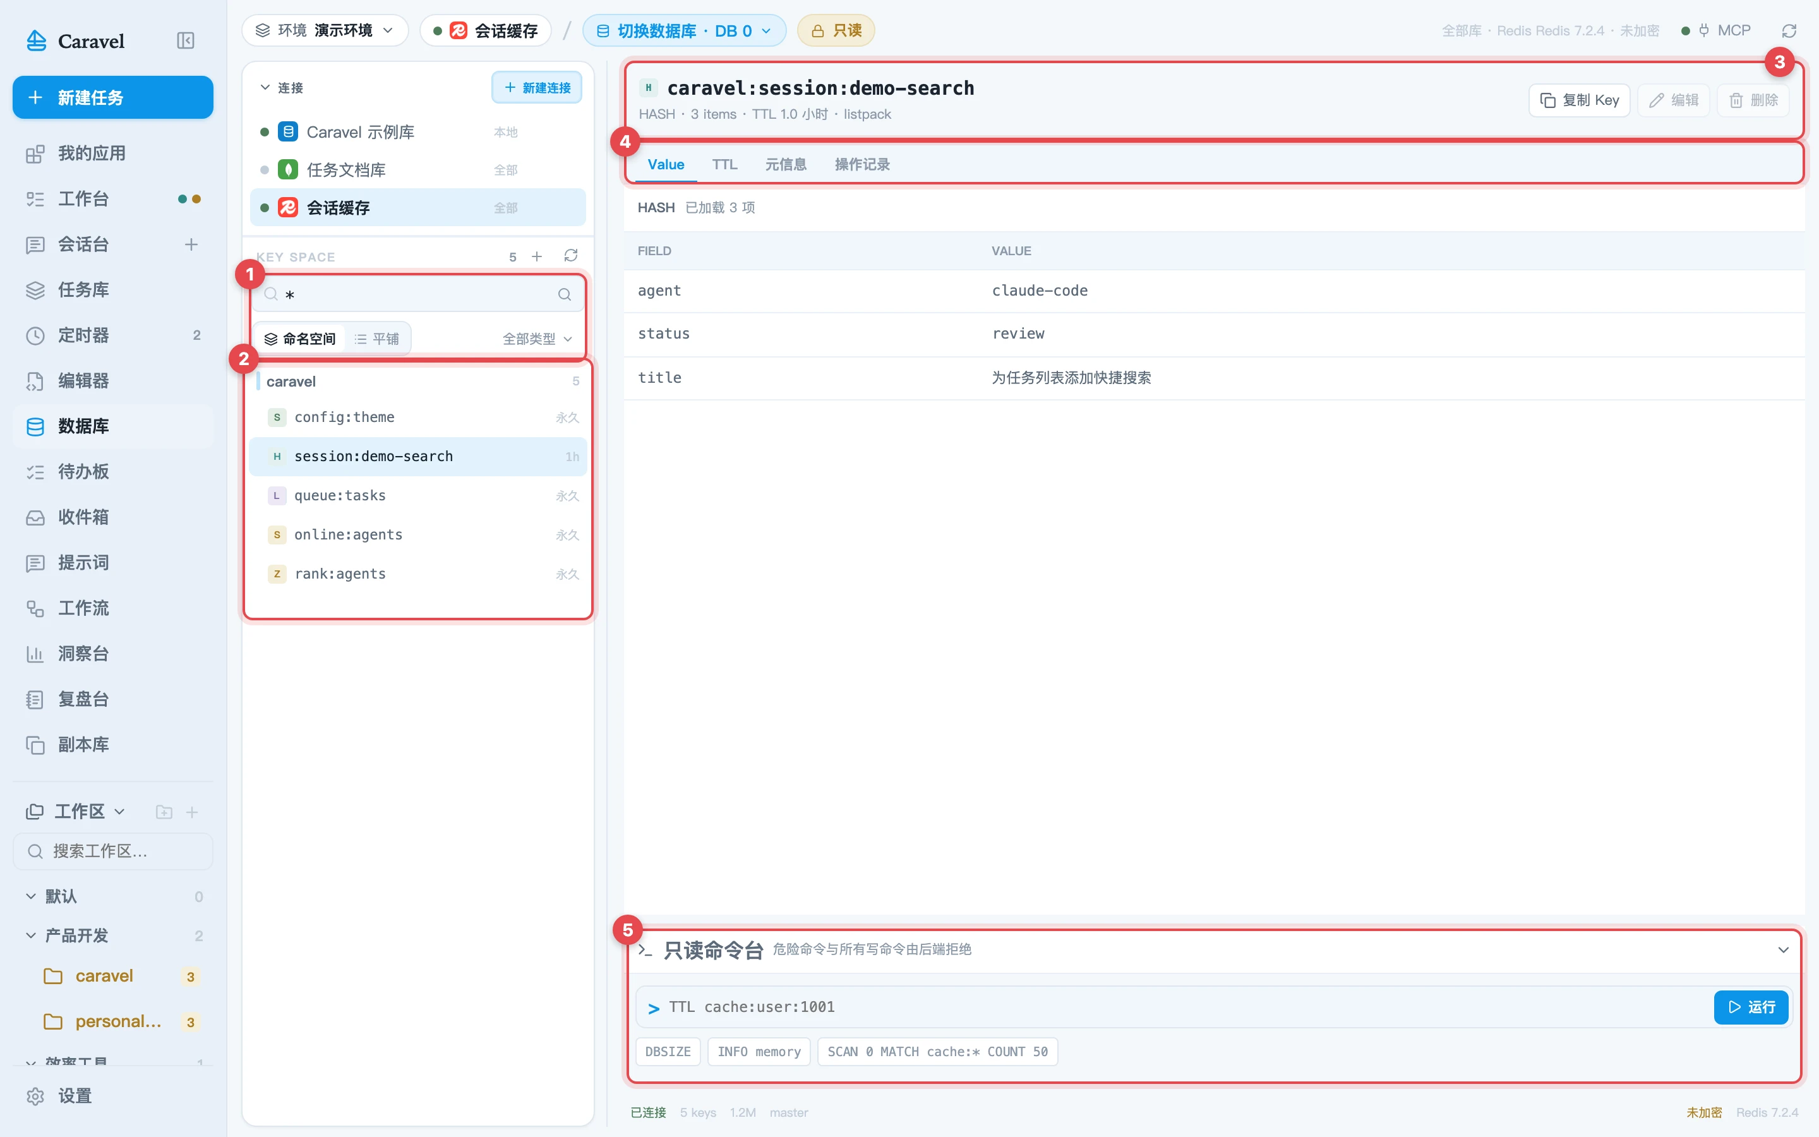The image size is (1819, 1137).
Task: Switch key view to 命名空间 mode
Action: pos(300,339)
